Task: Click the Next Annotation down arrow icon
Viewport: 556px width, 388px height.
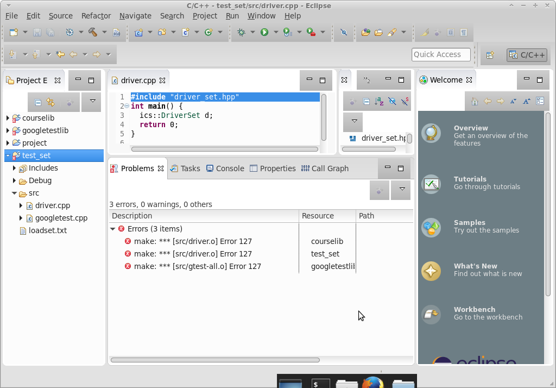Action: (x=13, y=54)
